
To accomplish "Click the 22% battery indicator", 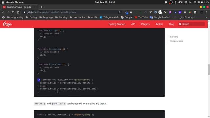I will 205,2.
